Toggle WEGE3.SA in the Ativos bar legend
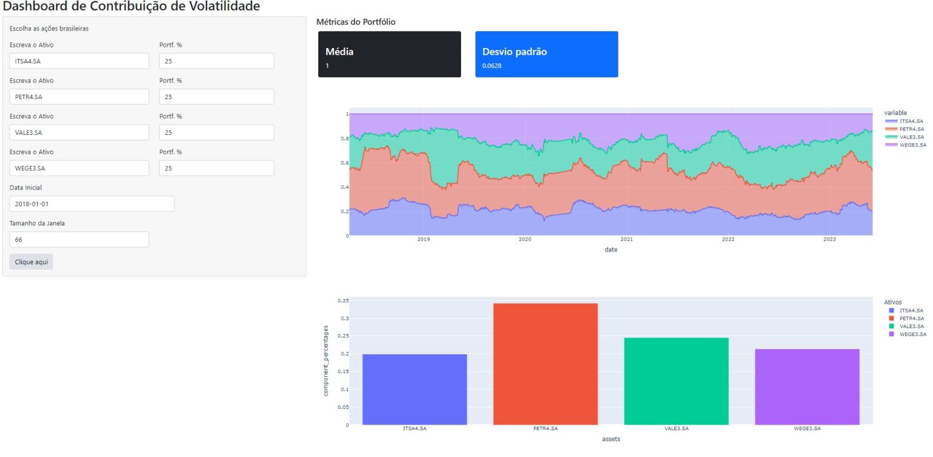The width and height of the screenshot is (933, 457). (x=906, y=334)
